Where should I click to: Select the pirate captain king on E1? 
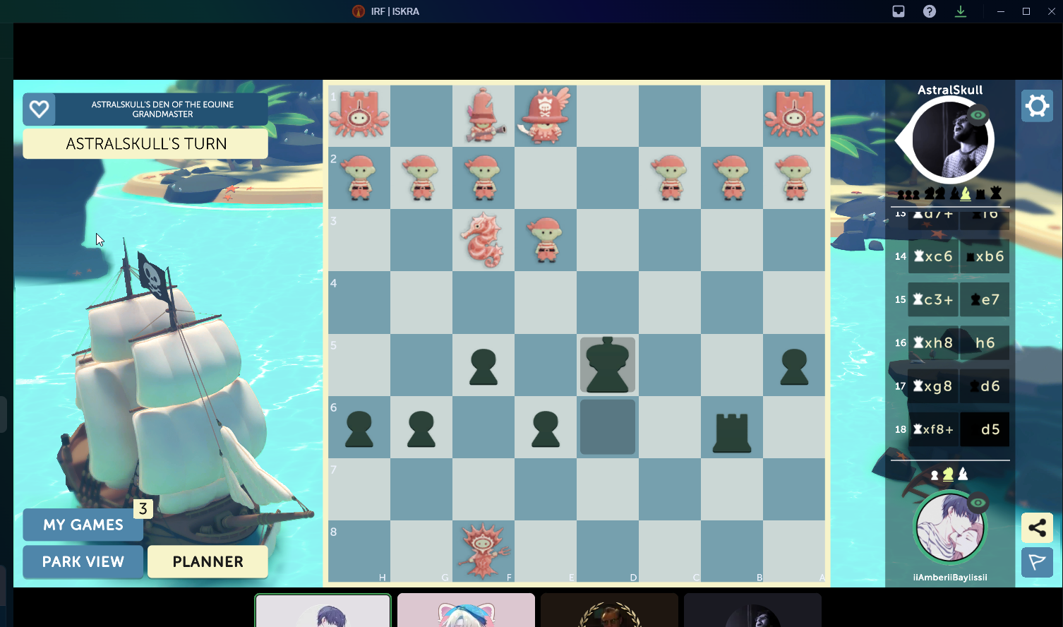tap(545, 114)
